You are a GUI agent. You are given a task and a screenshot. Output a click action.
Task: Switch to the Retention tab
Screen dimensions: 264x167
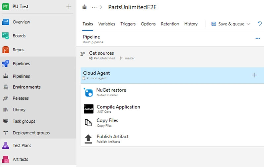(x=170, y=24)
